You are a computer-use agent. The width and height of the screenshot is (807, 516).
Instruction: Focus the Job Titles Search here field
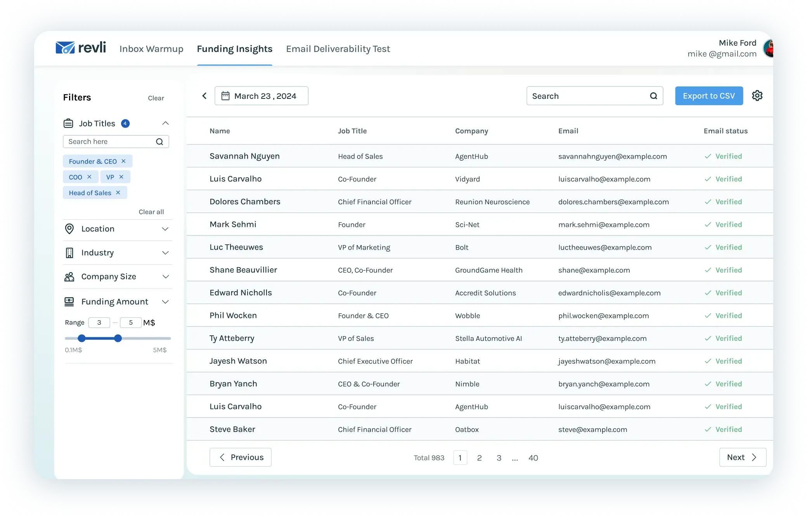(x=116, y=142)
